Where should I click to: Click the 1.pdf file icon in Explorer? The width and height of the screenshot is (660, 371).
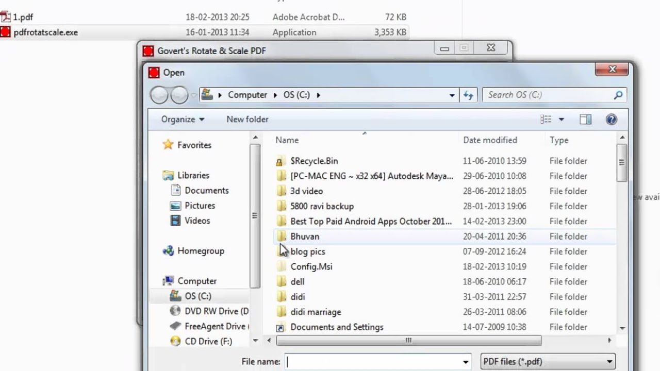point(5,17)
